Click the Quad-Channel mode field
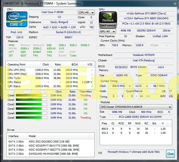This screenshot has height=162, width=179. coord(134,91)
